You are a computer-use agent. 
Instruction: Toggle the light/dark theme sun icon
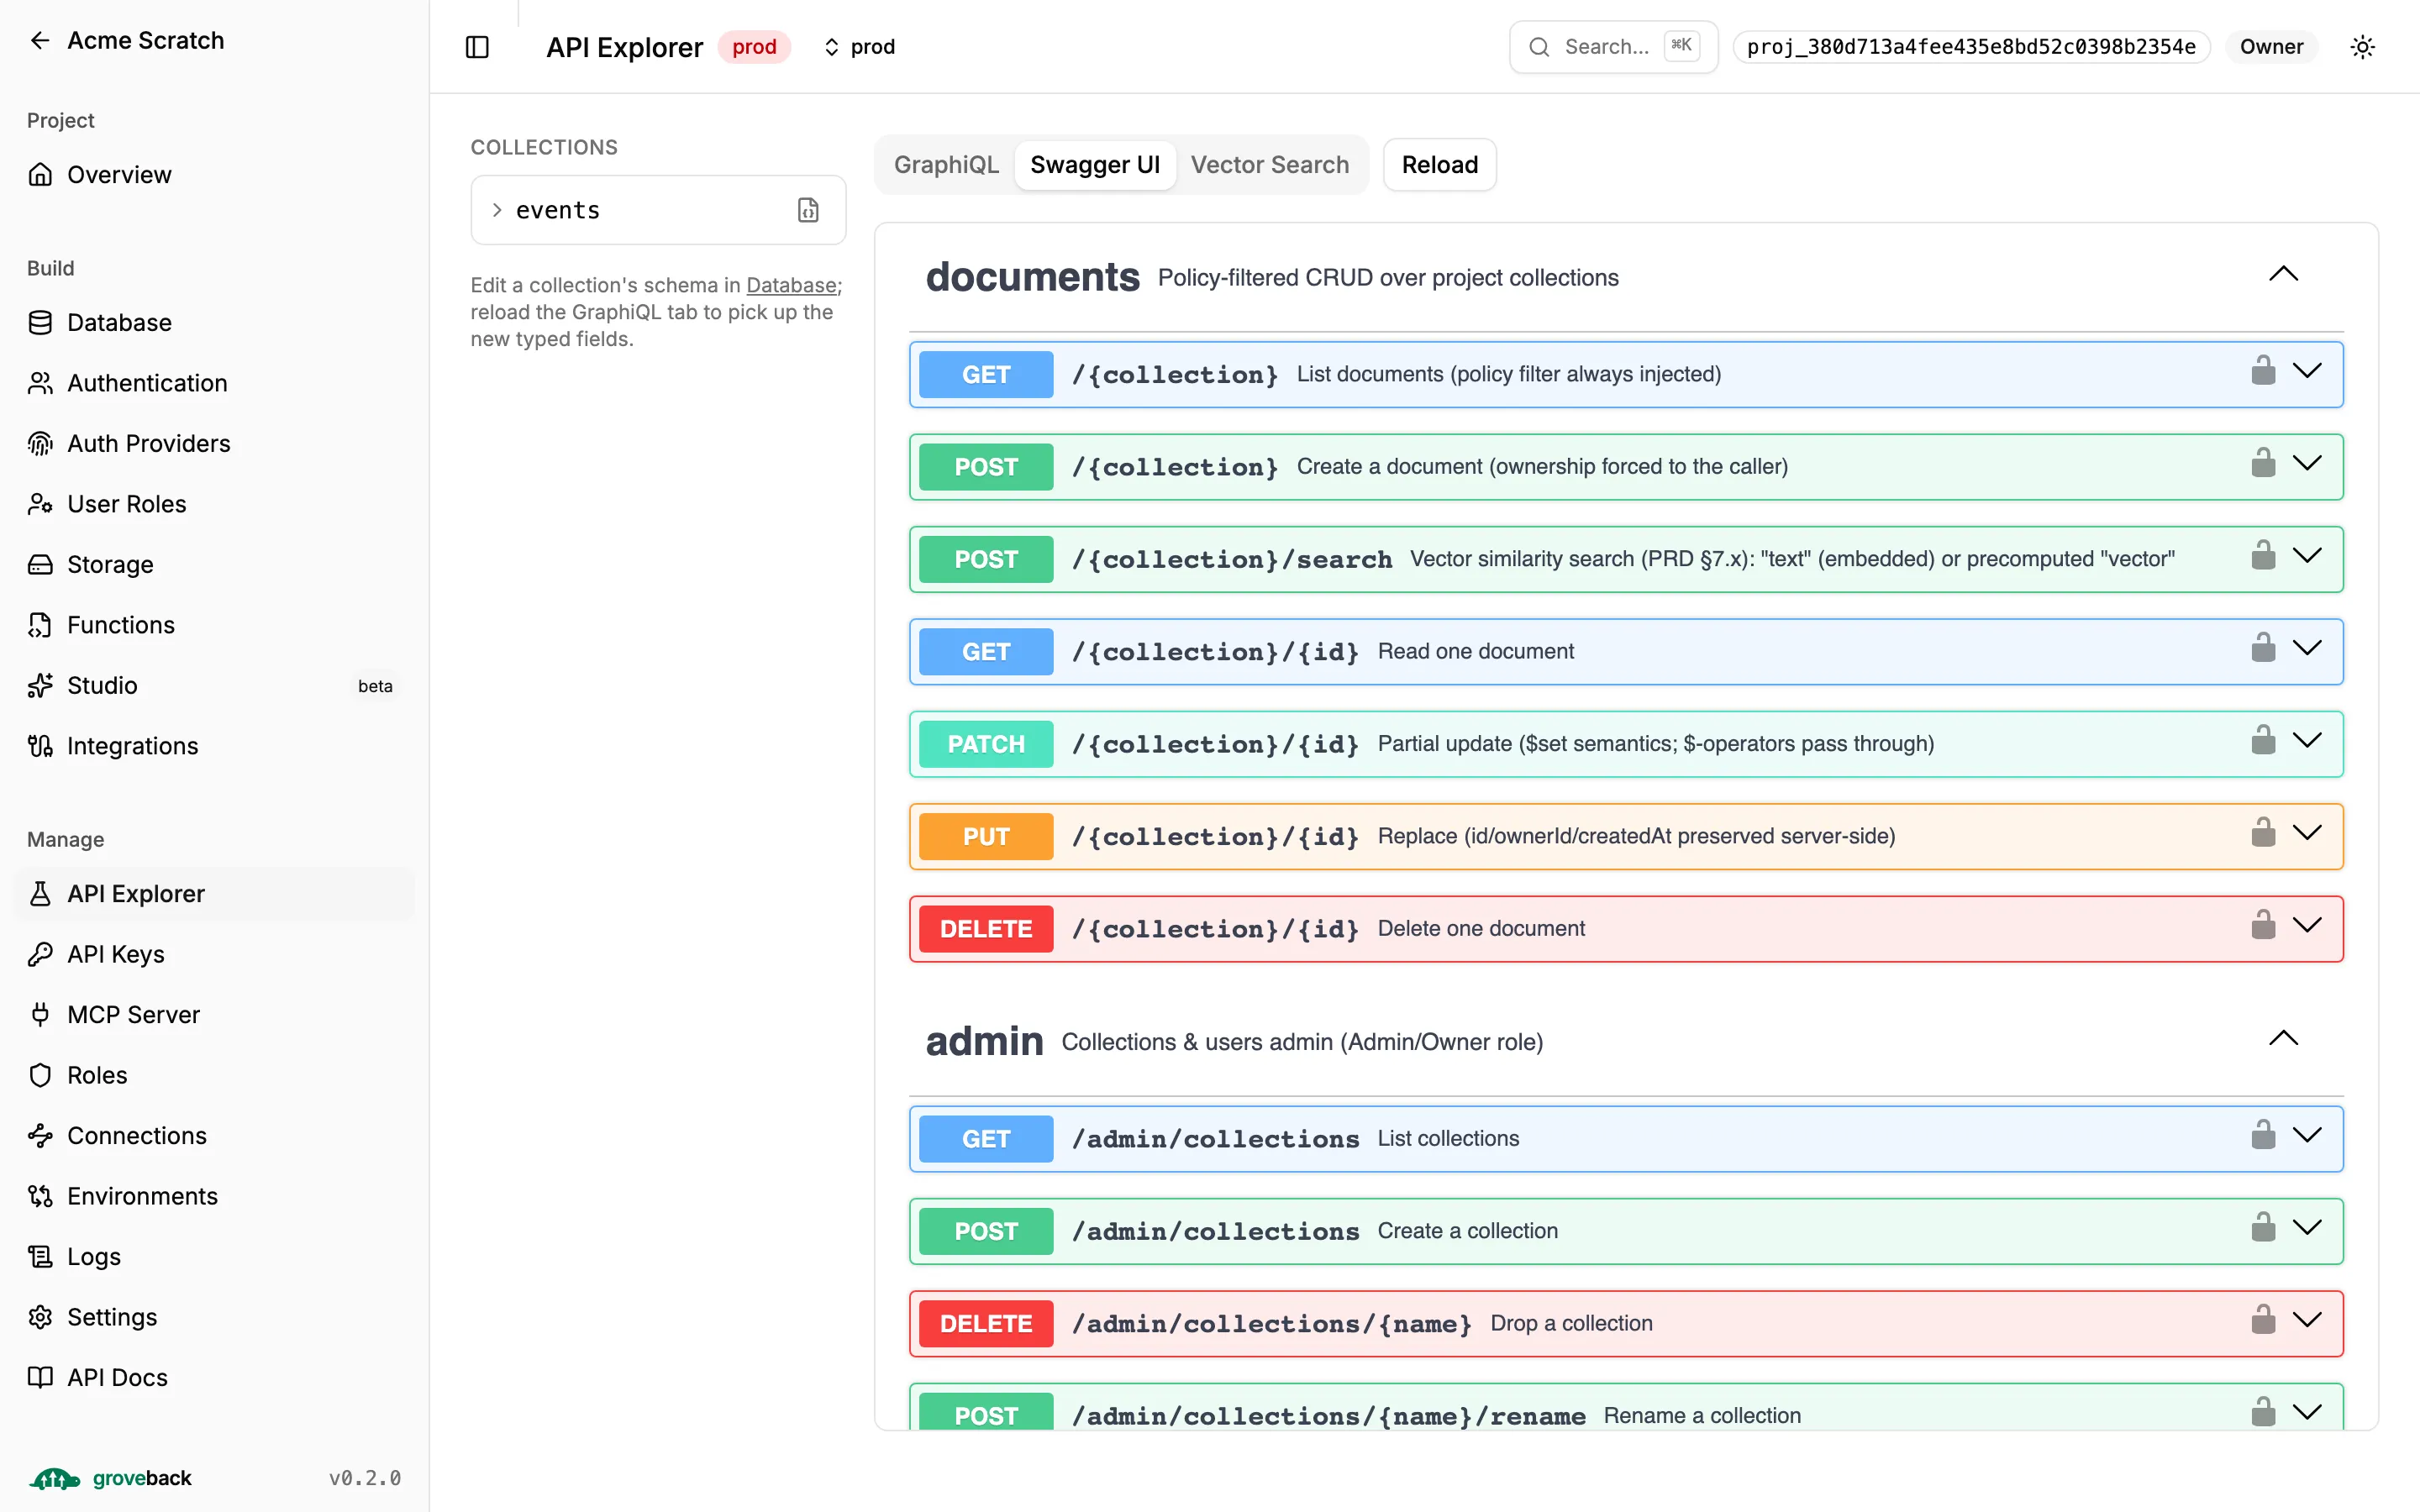click(x=2362, y=47)
